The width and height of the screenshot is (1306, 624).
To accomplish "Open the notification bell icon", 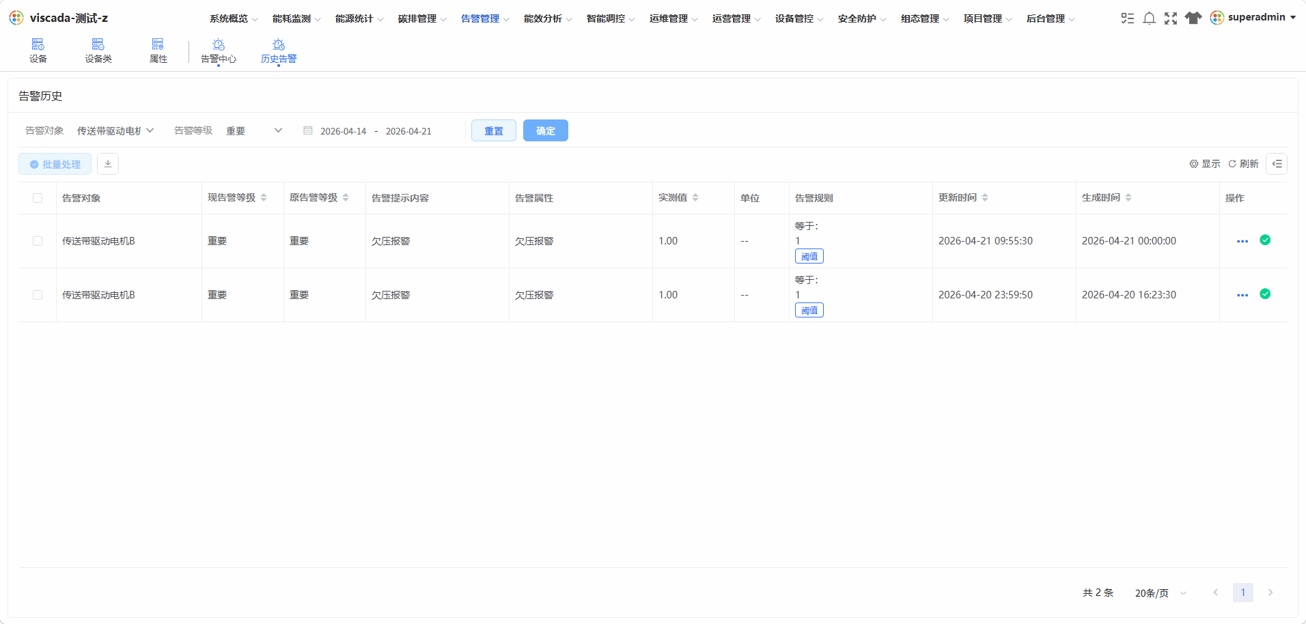I will click(x=1149, y=18).
